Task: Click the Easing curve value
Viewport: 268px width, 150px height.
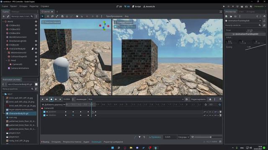Action: [x=255, y=47]
